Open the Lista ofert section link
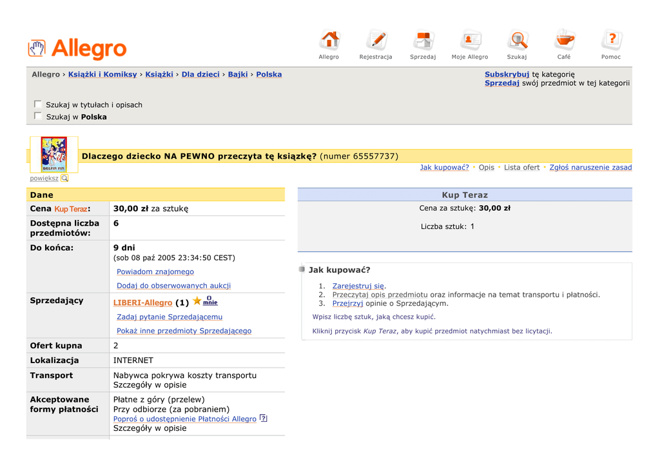 coord(521,167)
